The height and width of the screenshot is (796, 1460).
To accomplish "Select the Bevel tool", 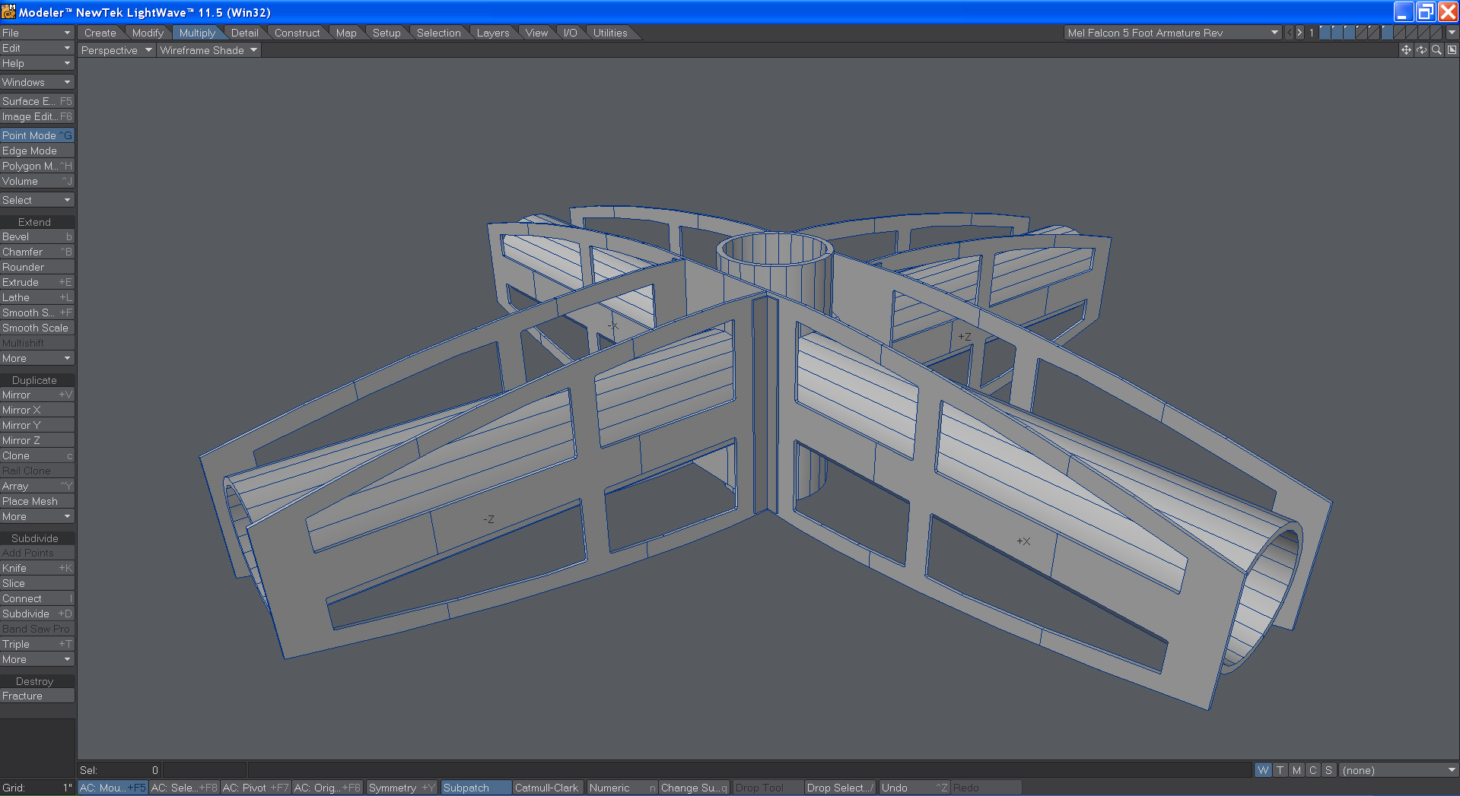I will tap(37, 236).
